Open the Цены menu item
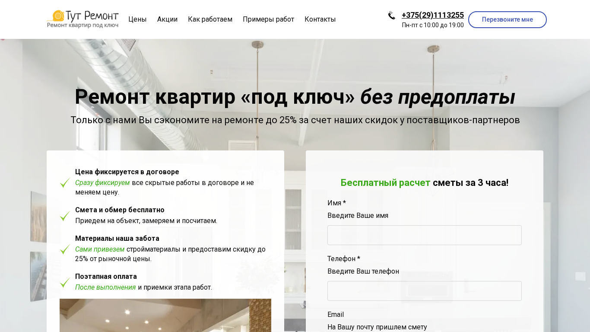 pyautogui.click(x=137, y=19)
